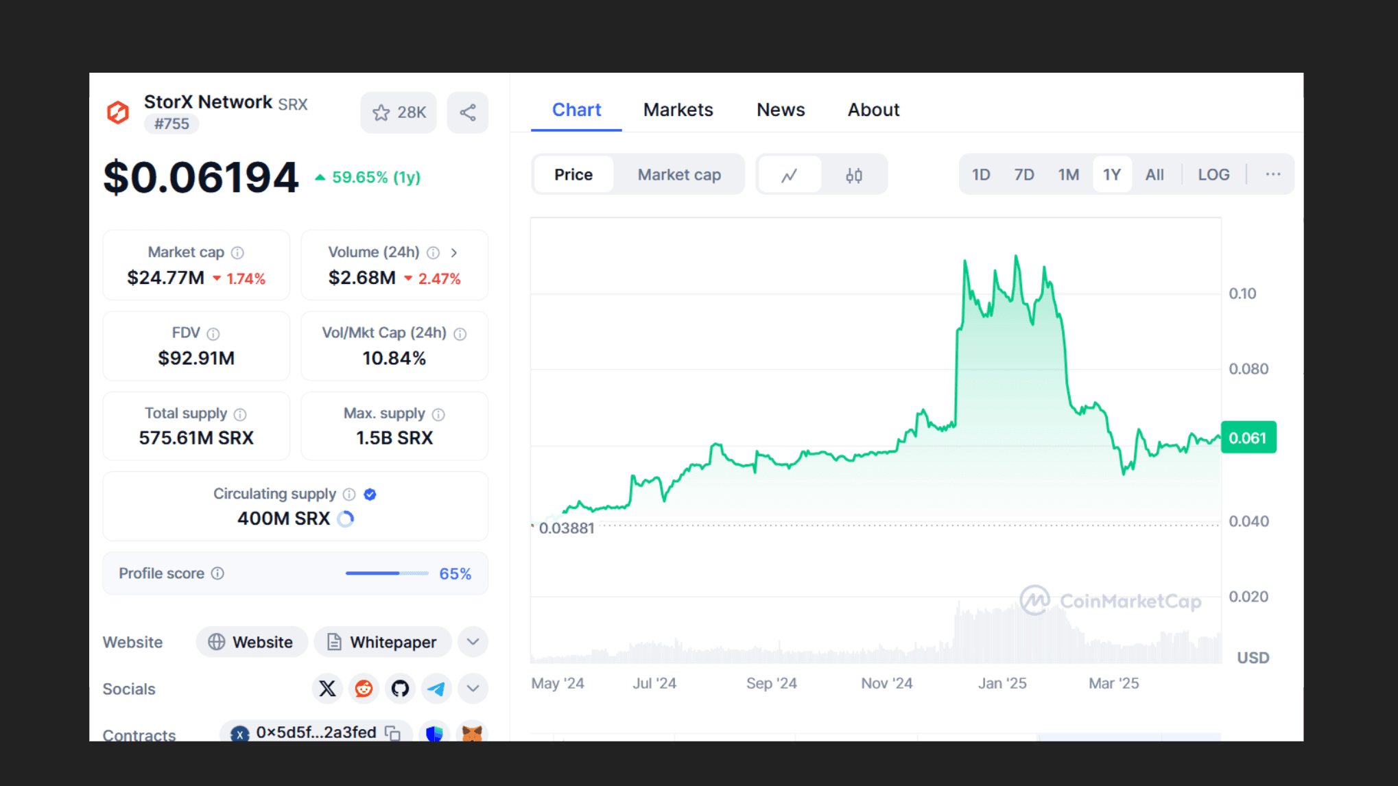
Task: Select the line chart view
Action: tap(789, 175)
